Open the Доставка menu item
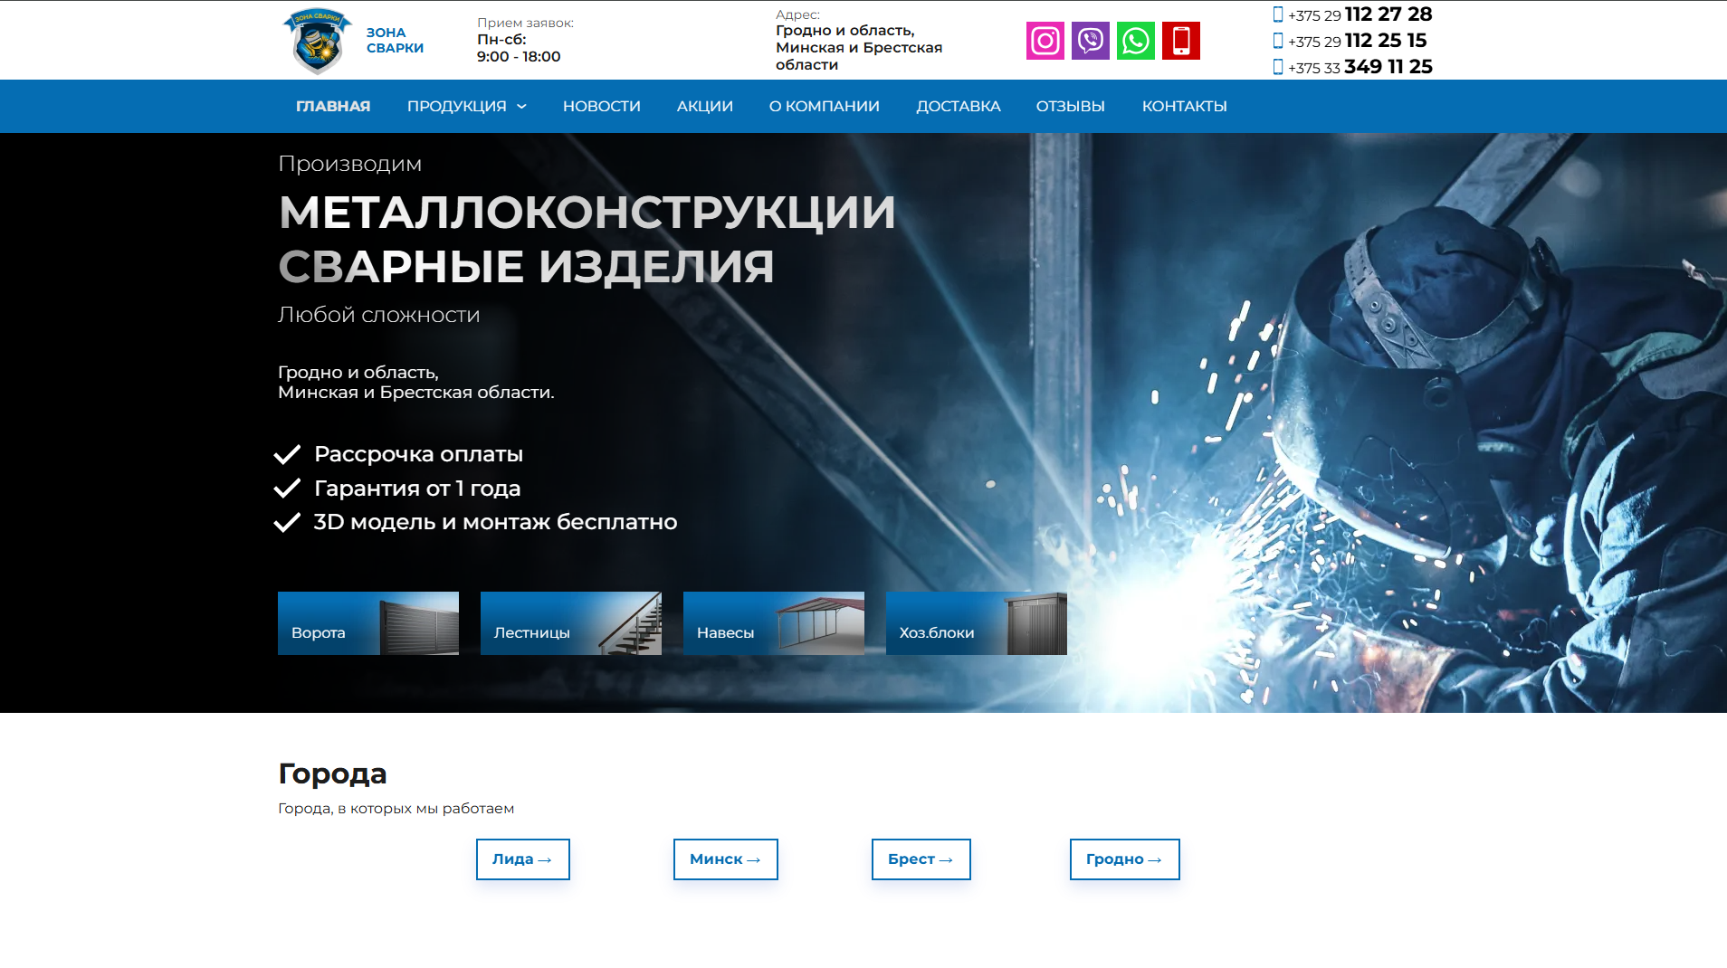 959,107
